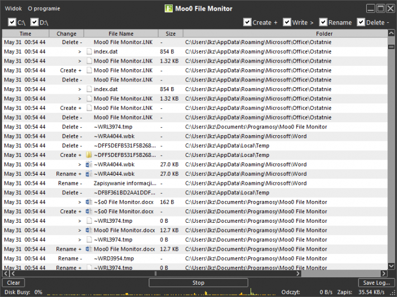Click folder path of Delete - ~WRL3974.tmp row
This screenshot has width=397, height=297.
point(256,127)
